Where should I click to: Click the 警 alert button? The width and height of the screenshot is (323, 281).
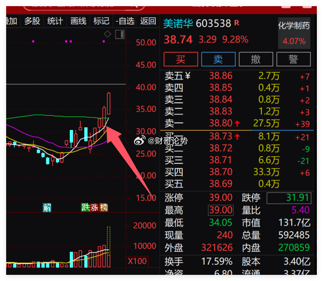tap(294, 59)
